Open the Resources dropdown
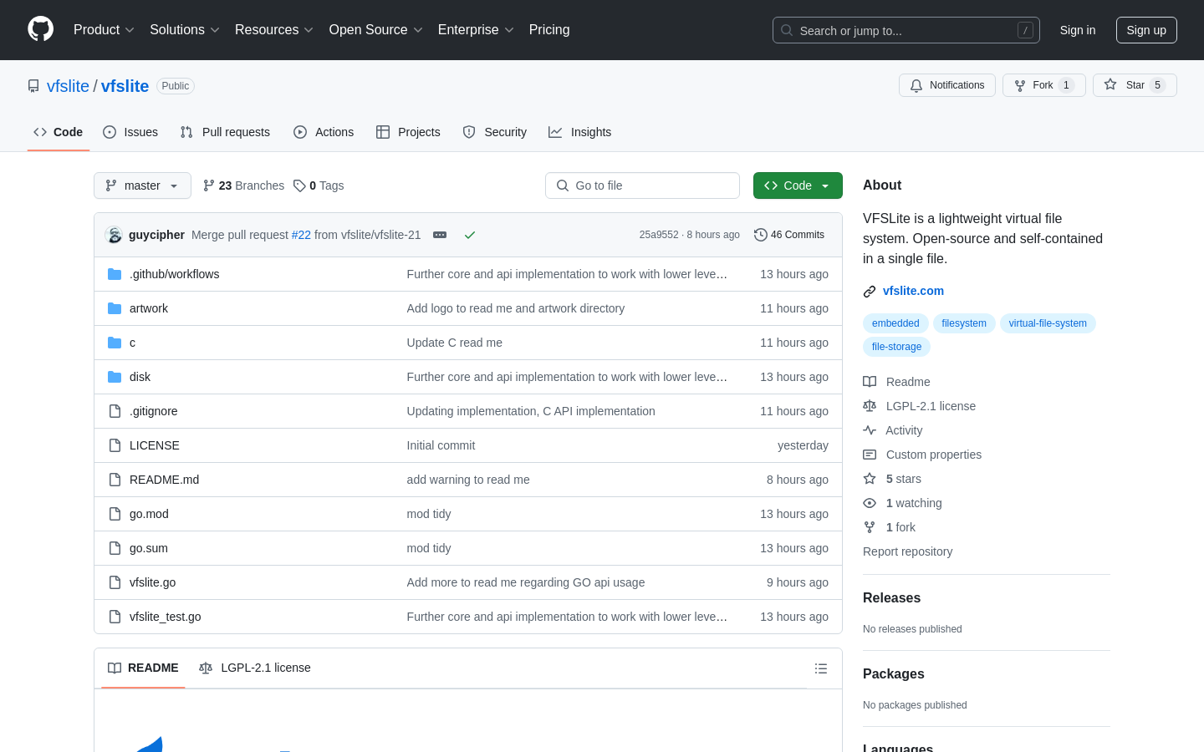Image resolution: width=1204 pixels, height=752 pixels. coord(274,30)
